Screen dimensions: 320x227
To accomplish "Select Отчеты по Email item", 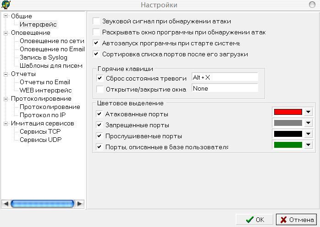I will click(44, 82).
